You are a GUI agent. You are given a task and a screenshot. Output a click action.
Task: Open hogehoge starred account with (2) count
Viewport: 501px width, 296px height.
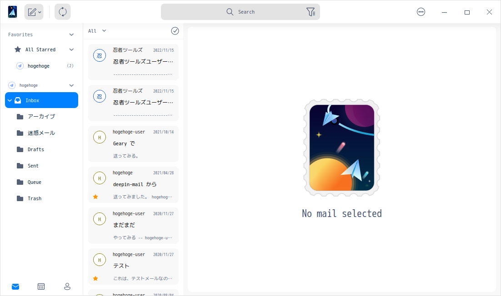41,66
